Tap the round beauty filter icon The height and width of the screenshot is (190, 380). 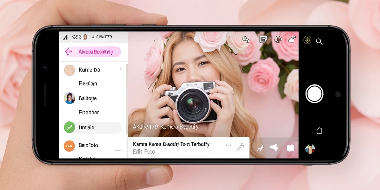(278, 39)
